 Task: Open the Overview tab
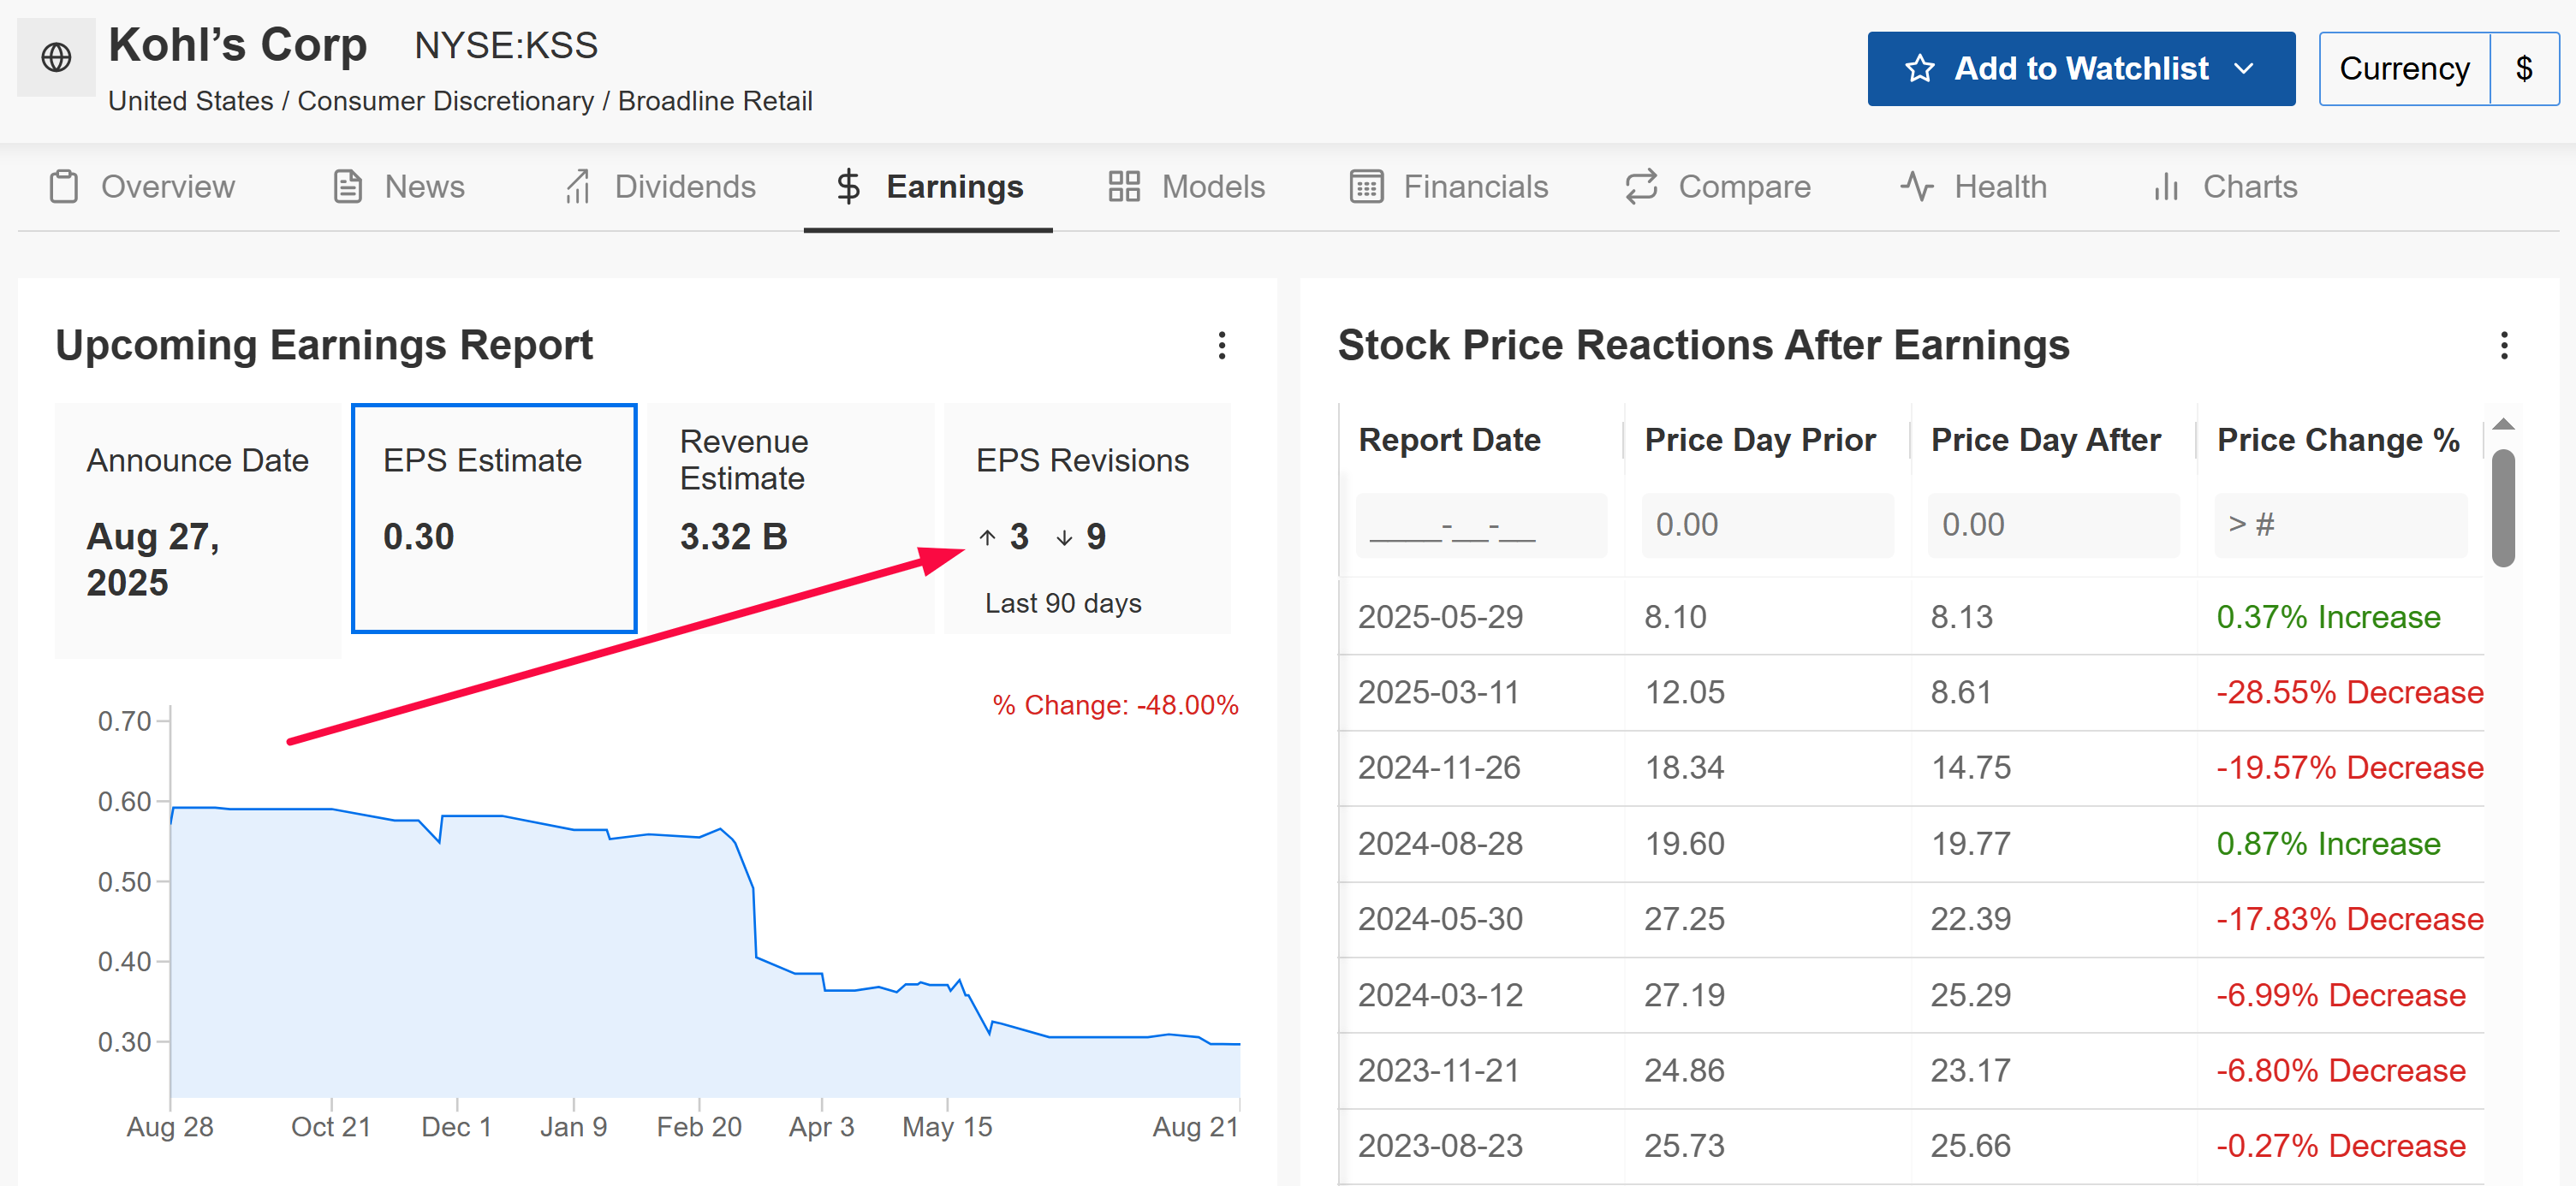142,187
